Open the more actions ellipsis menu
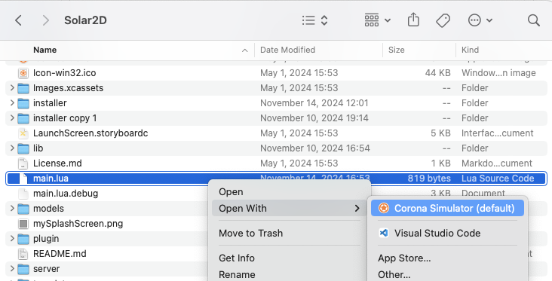 pos(480,20)
